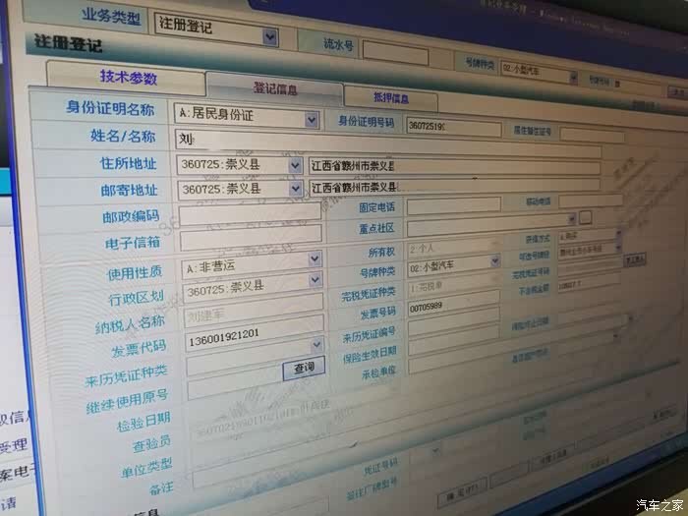
Task: Click the 移动电话 input field
Action: coord(590,201)
